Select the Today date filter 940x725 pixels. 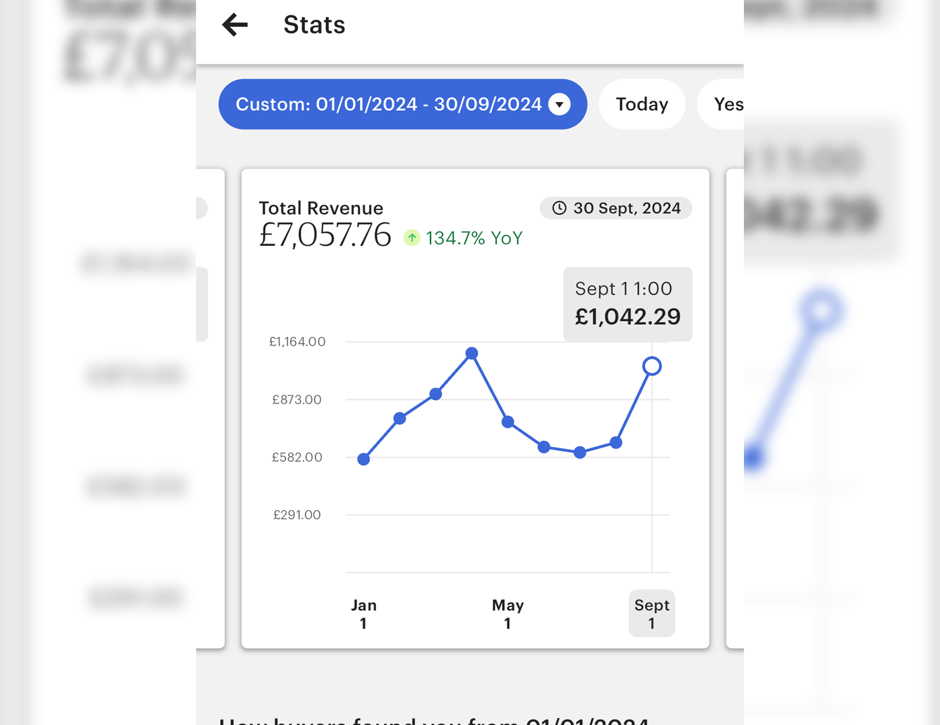(642, 105)
